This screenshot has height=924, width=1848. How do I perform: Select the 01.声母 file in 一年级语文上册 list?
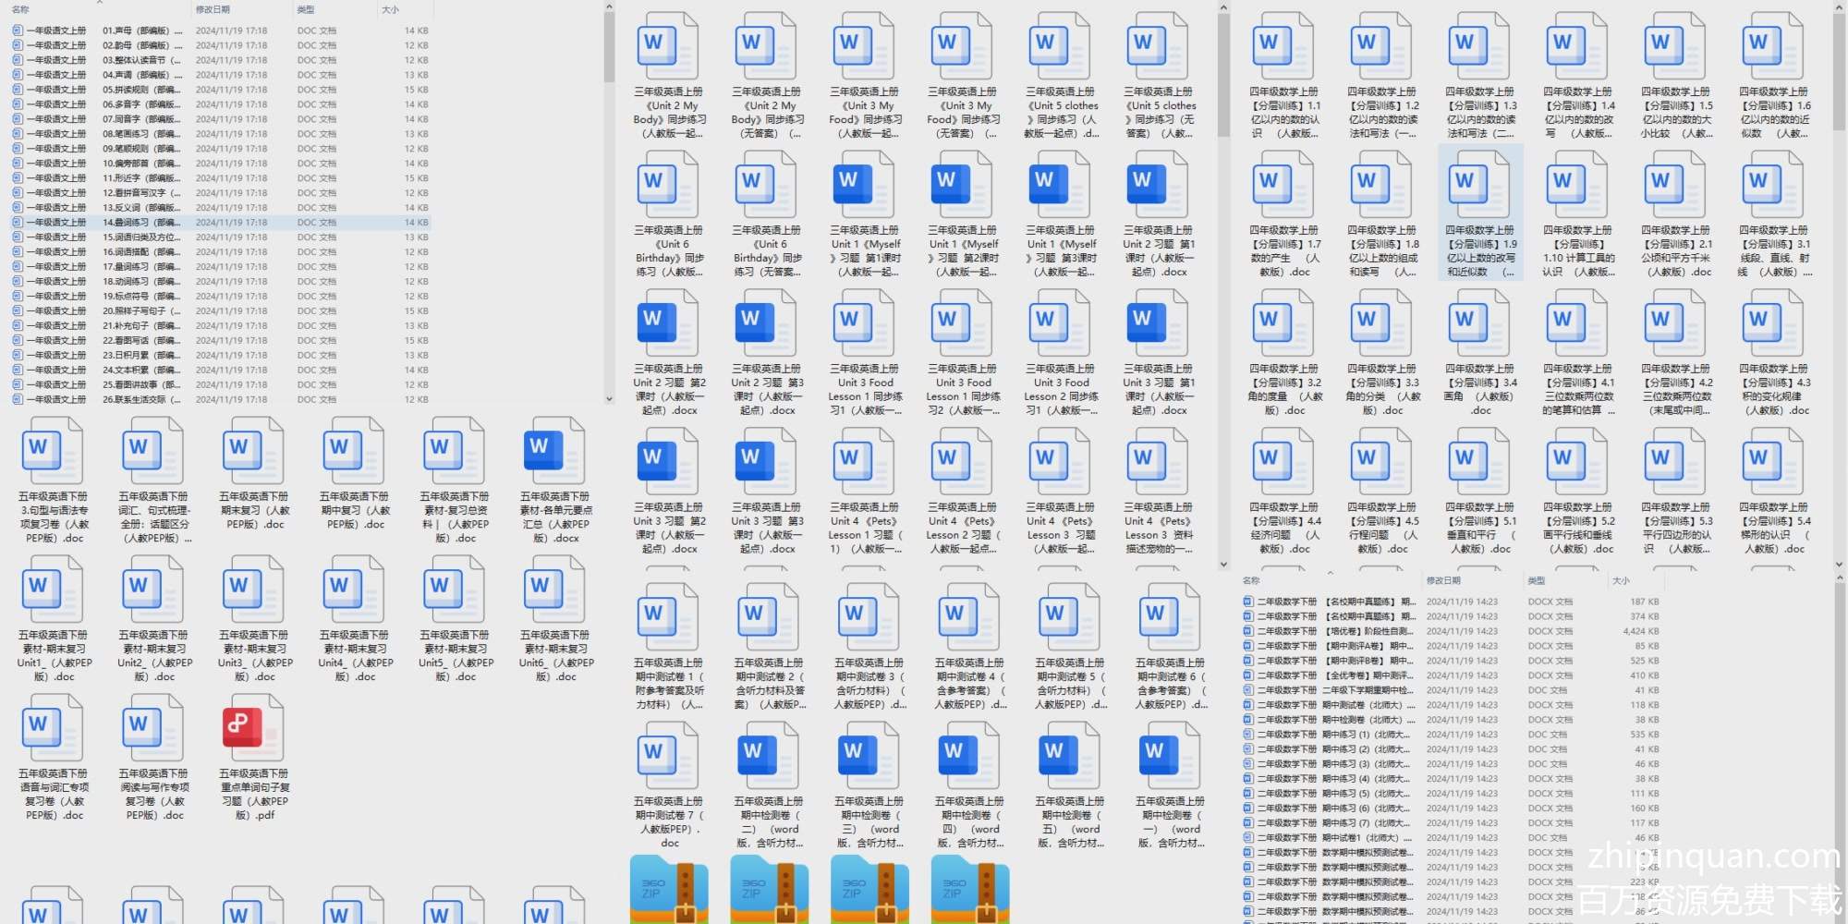(139, 30)
